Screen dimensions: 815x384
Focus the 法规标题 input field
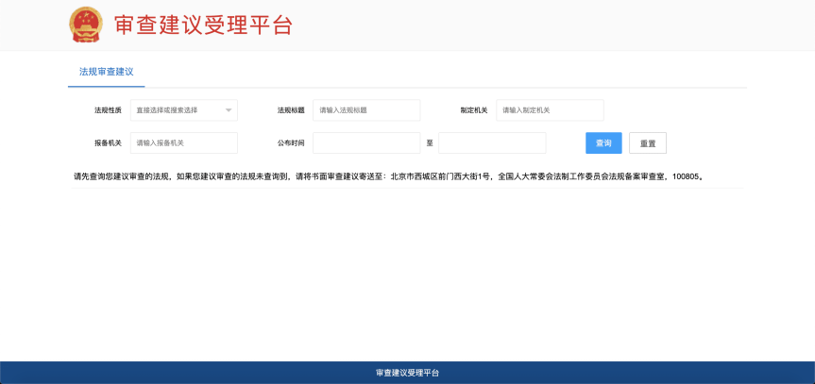(365, 110)
